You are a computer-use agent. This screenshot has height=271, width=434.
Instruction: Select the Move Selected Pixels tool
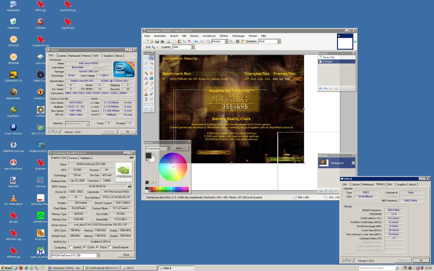click(151, 58)
